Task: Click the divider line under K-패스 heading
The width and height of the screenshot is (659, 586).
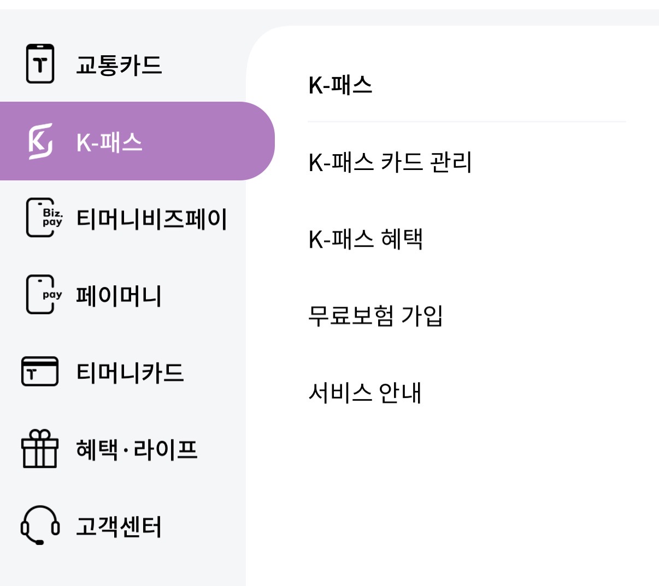Action: (x=467, y=121)
